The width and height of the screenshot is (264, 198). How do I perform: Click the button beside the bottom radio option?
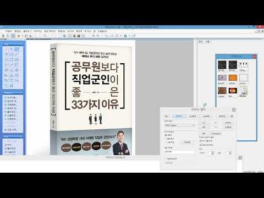(187, 142)
